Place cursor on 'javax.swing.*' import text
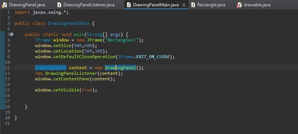The image size is (298, 134). 49,12
